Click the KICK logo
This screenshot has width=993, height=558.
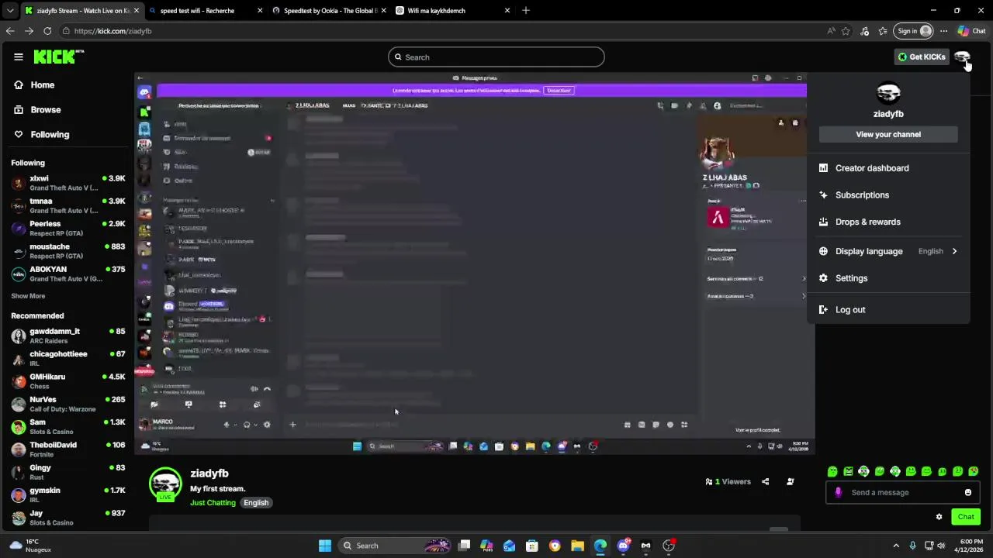pyautogui.click(x=58, y=57)
